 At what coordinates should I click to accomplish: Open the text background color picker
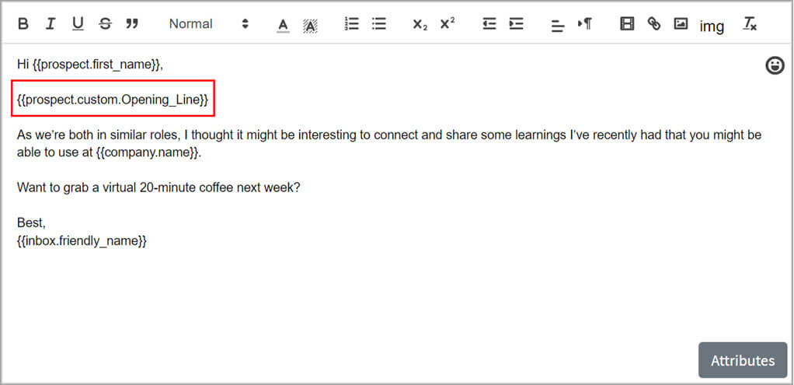(x=310, y=25)
